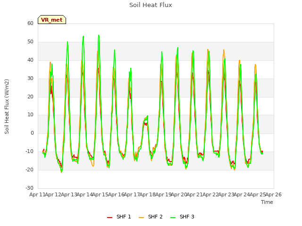Click the -30 y-axis tick label
Screen dimensions: 302x226
pyautogui.click(x=29, y=188)
